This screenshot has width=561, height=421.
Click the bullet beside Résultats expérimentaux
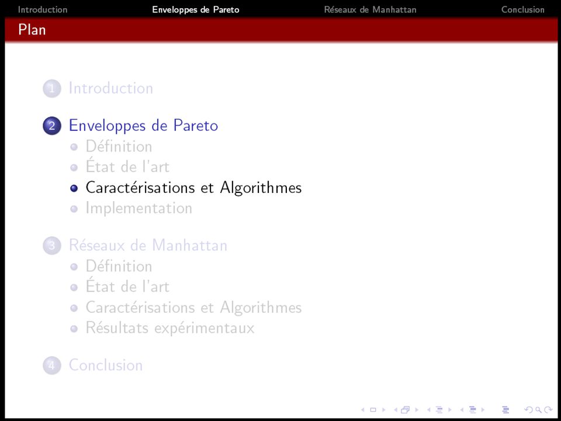coord(74,329)
